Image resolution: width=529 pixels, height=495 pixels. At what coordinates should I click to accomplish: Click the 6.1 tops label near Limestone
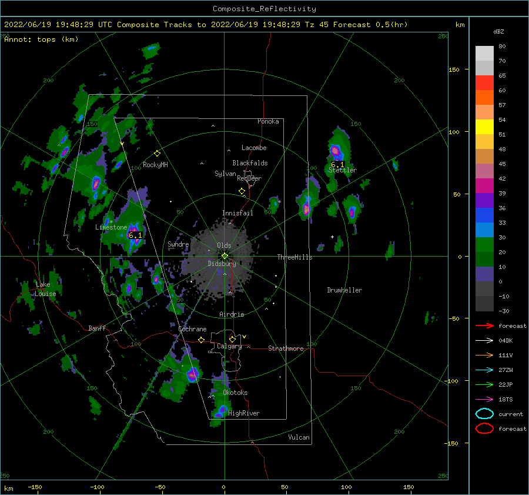135,235
